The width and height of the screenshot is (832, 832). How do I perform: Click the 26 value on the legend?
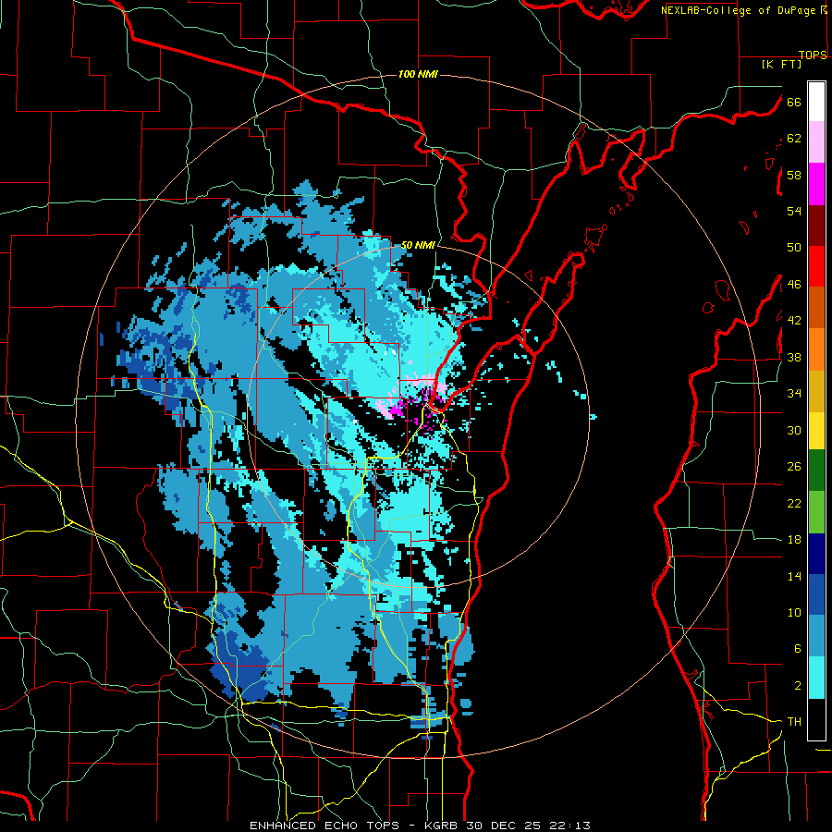tap(794, 467)
